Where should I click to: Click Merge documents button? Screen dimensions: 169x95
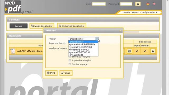pyautogui.click(x=42, y=26)
